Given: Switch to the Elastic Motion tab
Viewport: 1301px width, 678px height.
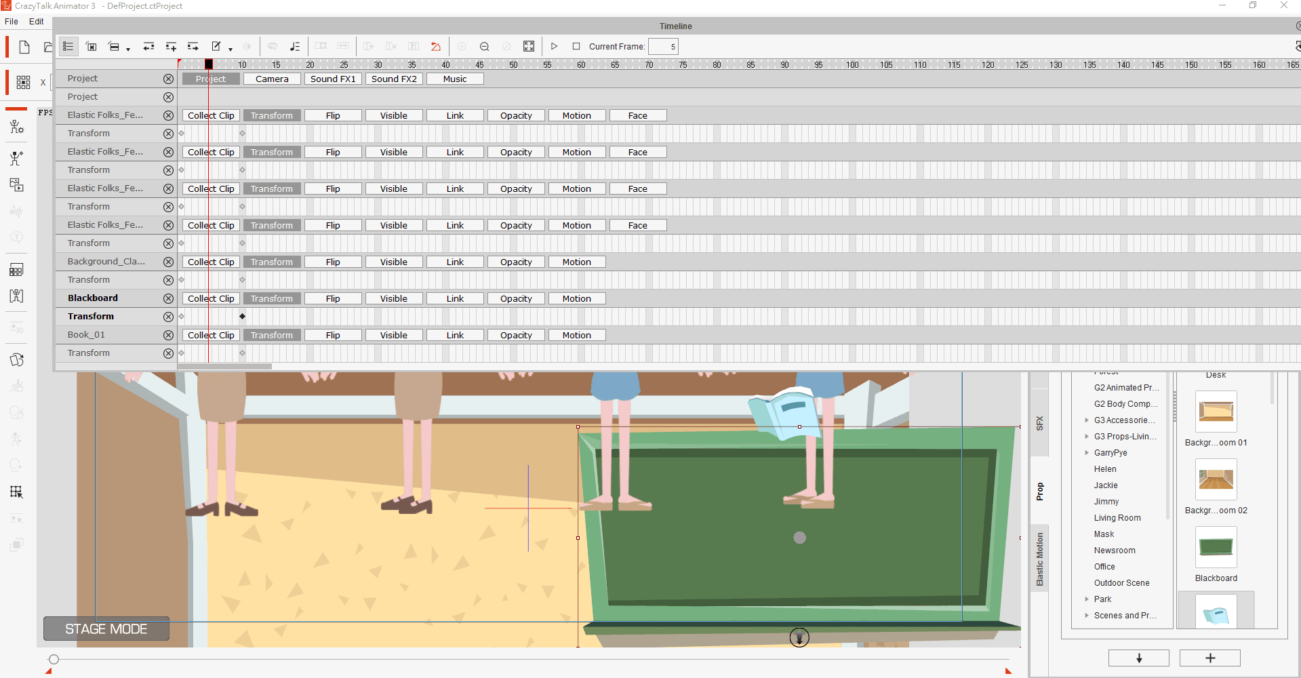Looking at the screenshot, I should pos(1039,559).
